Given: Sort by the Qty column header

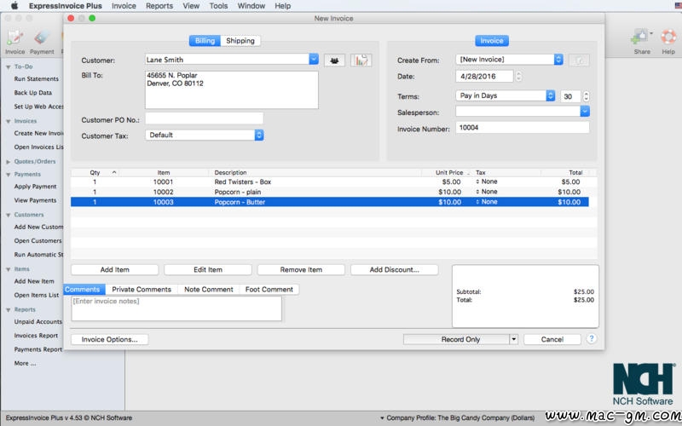Looking at the screenshot, I should tap(95, 173).
